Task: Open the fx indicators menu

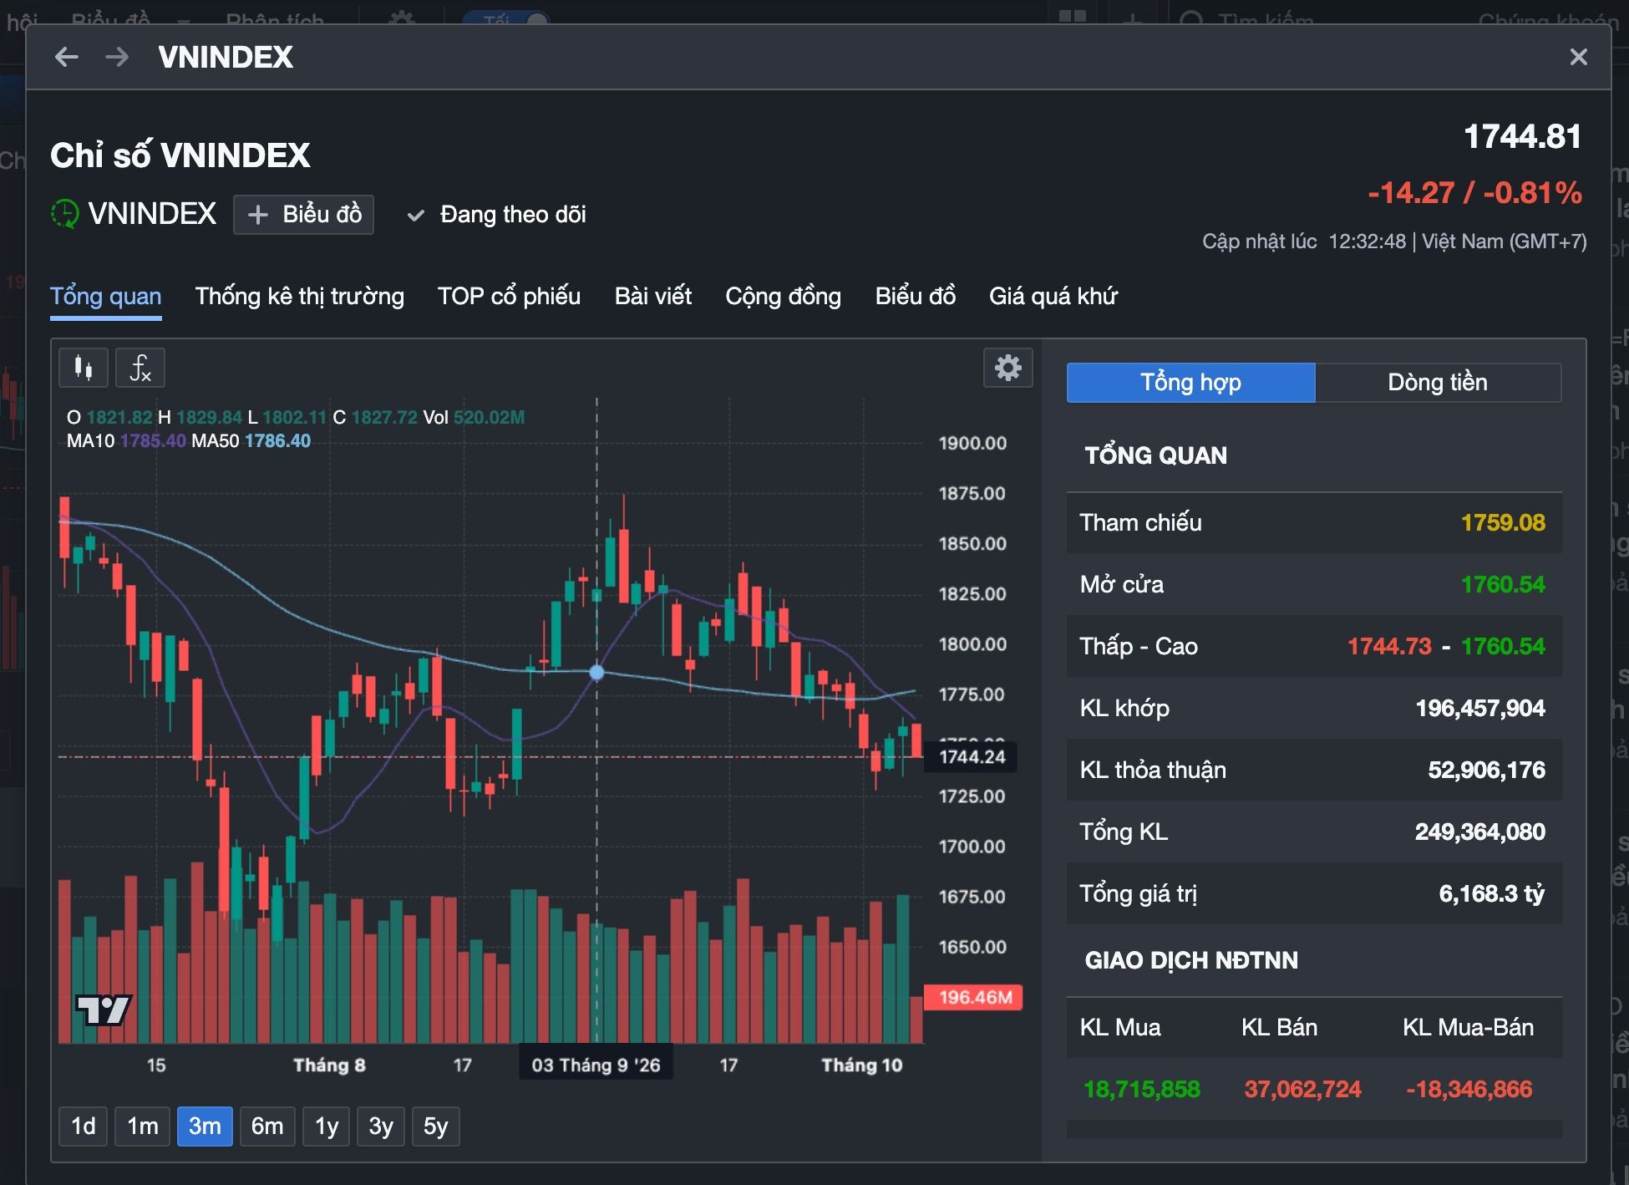Action: (x=140, y=368)
